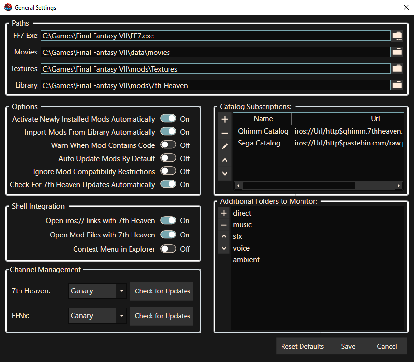Move catalog subscription up
This screenshot has width=414, height=362.
pos(225,160)
